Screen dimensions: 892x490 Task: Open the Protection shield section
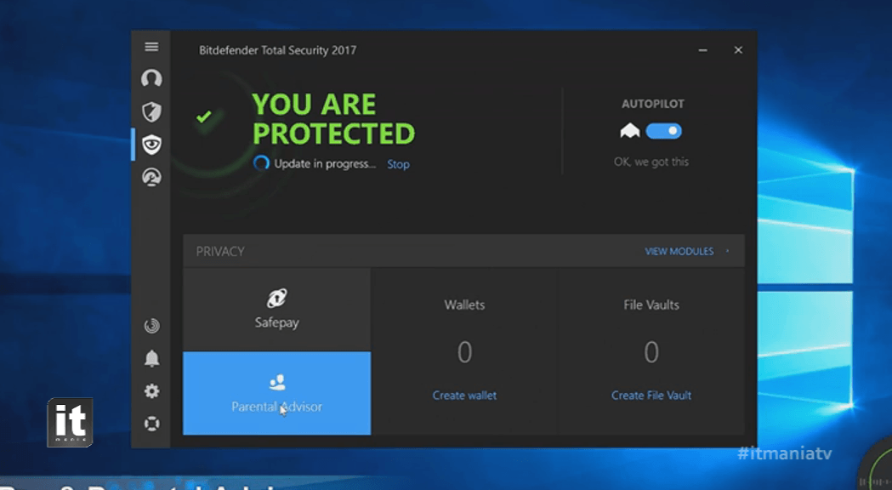tap(151, 111)
